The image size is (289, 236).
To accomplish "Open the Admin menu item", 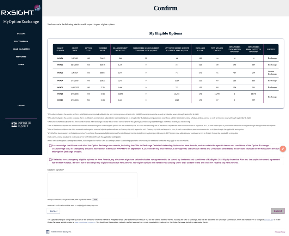I will (x=21, y=65).
